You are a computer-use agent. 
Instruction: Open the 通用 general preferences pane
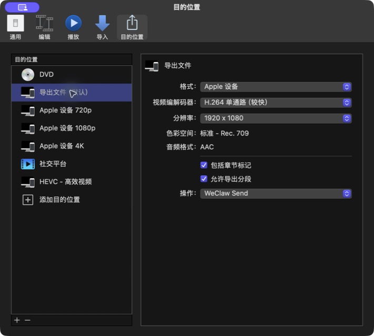click(15, 27)
